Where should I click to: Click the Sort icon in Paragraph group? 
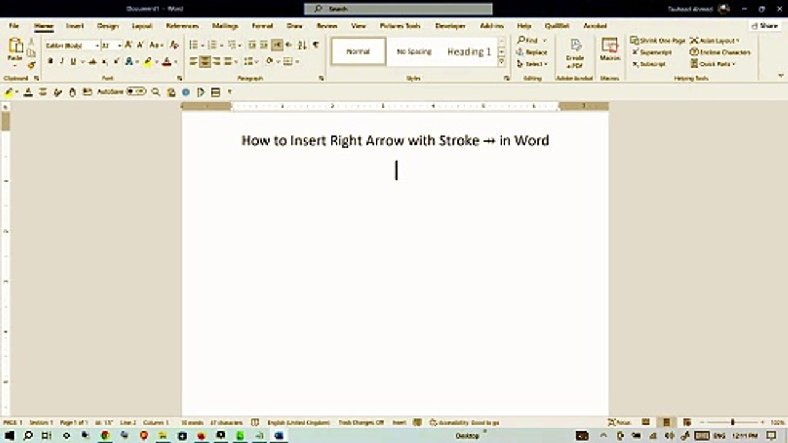[x=302, y=45]
